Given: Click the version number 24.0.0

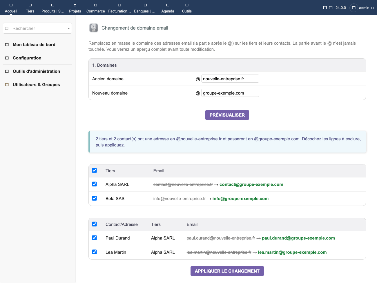Looking at the screenshot, I should (x=341, y=8).
